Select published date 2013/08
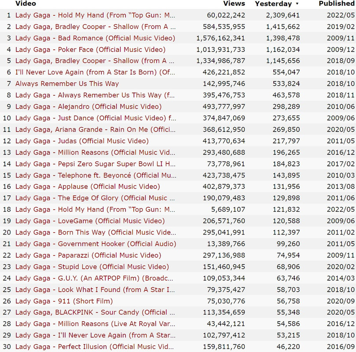This screenshot has height=352, width=356. [341, 187]
